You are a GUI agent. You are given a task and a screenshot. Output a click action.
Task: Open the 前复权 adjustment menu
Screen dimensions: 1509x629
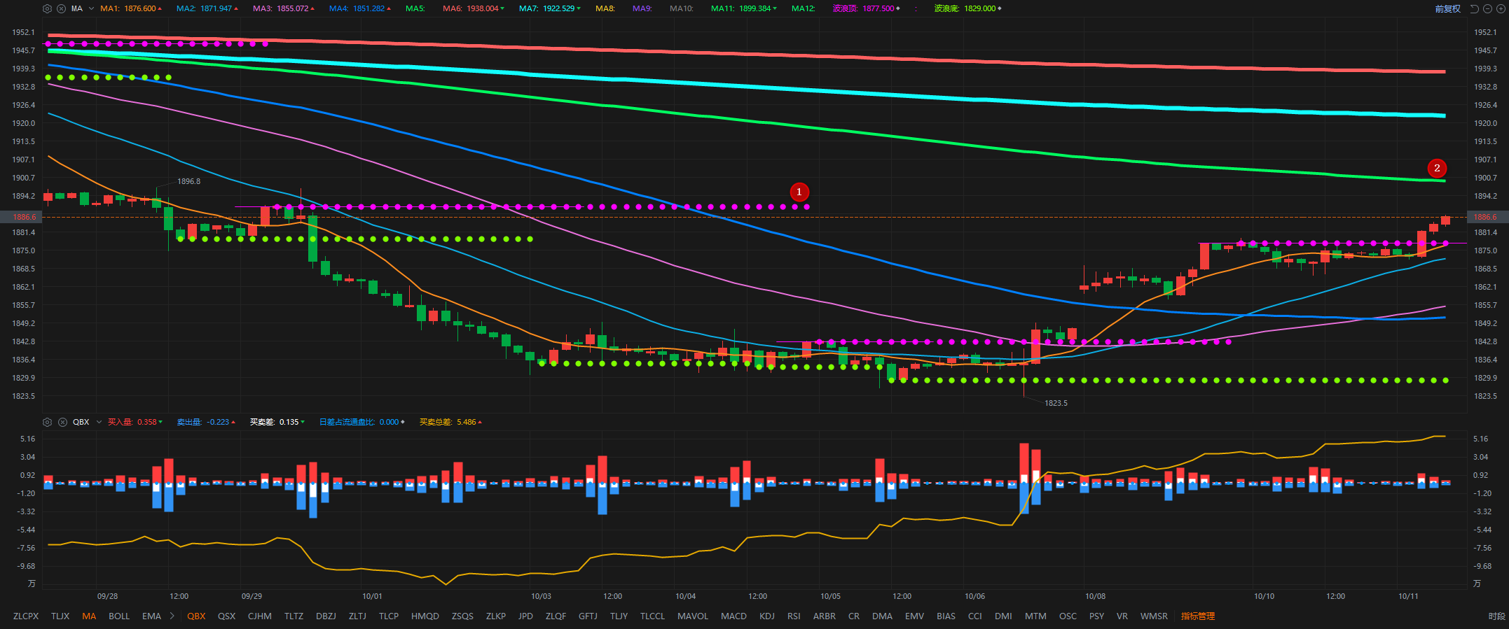[1447, 8]
